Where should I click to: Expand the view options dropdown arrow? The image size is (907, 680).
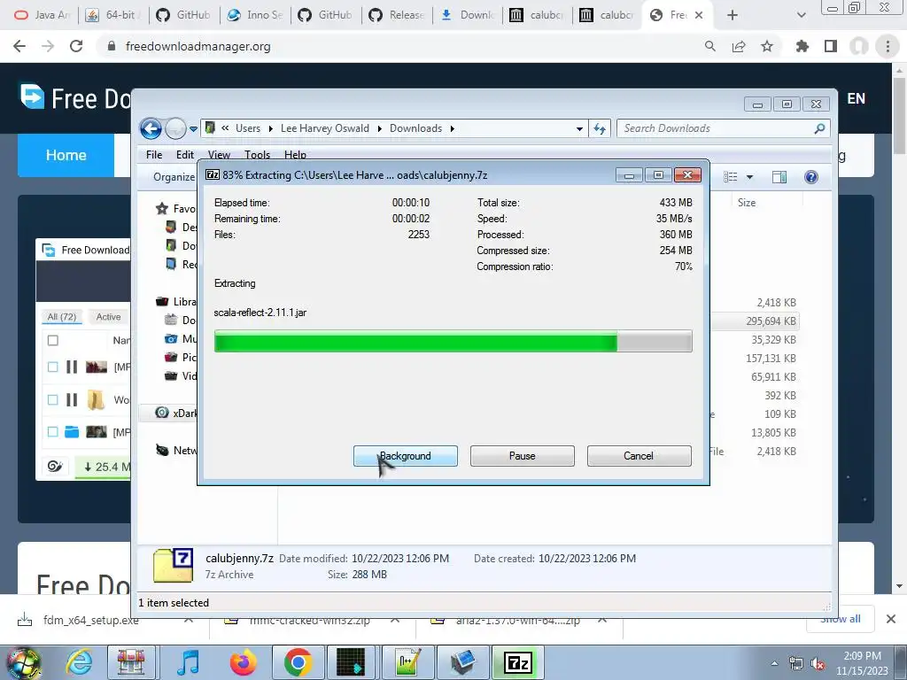click(x=749, y=177)
